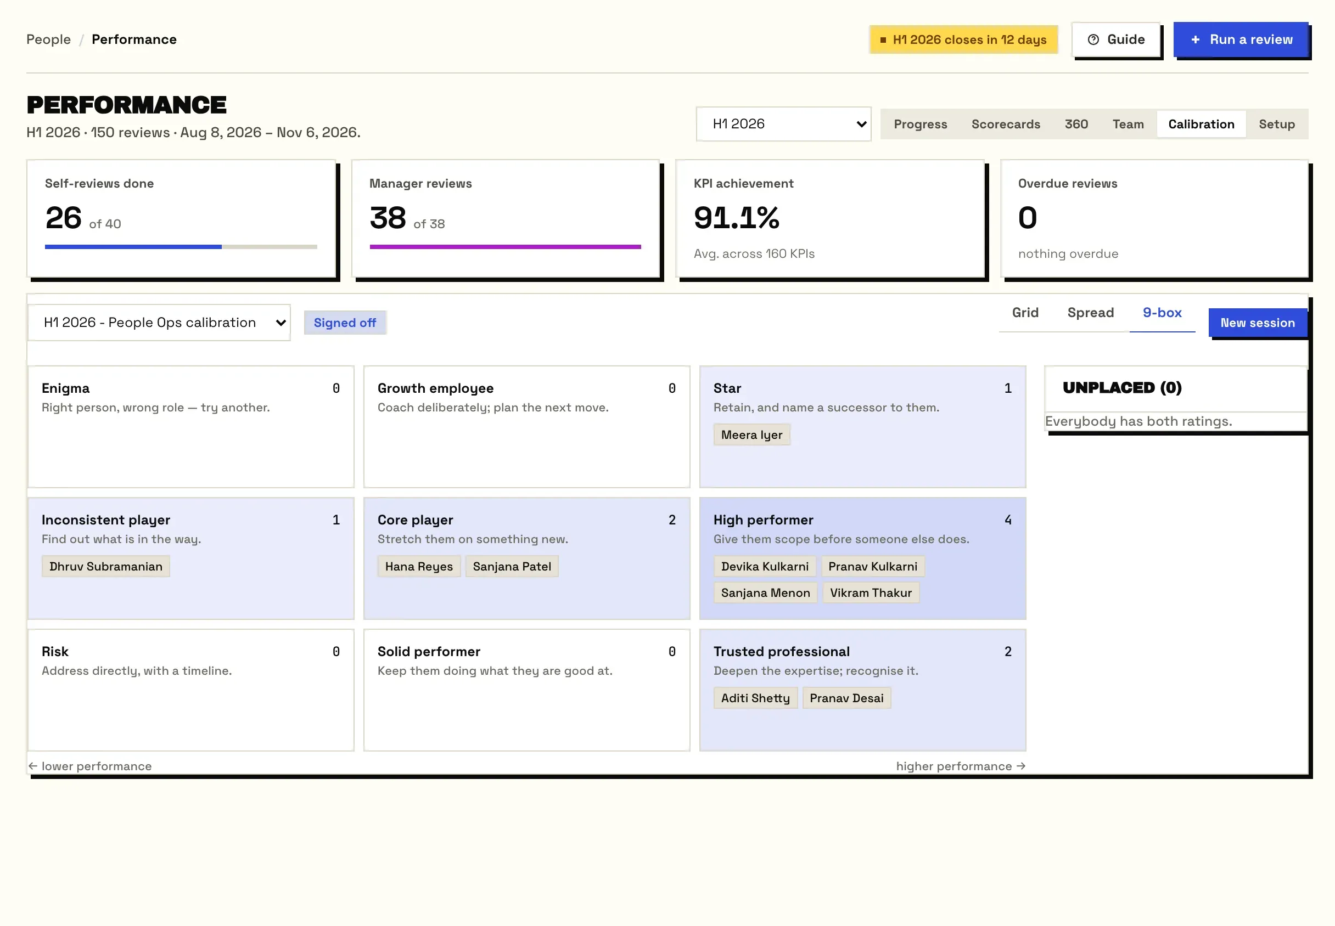Screen dimensions: 1335x926
Task: Click the Self-reviews done progress bar
Action: (181, 247)
